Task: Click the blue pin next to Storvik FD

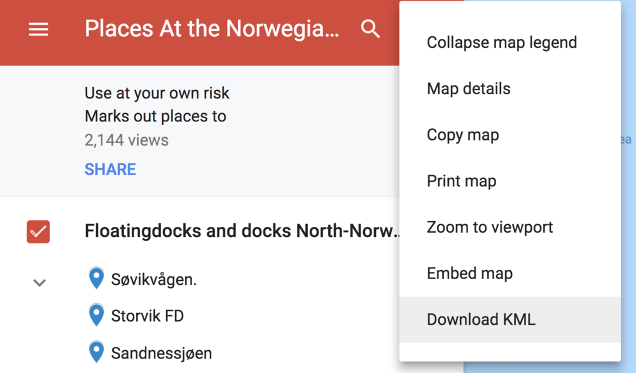Action: [96, 315]
